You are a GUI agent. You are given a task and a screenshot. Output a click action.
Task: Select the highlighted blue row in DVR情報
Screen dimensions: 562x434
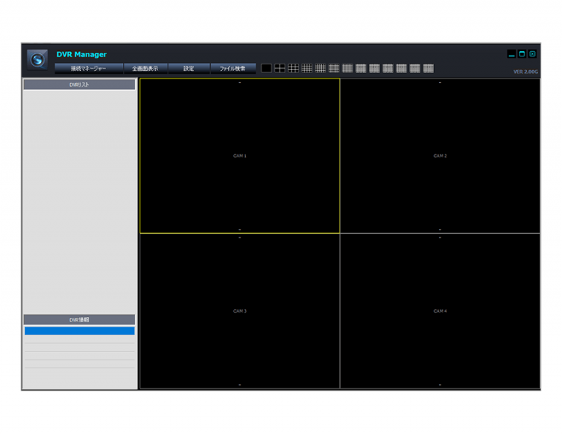pyautogui.click(x=79, y=331)
